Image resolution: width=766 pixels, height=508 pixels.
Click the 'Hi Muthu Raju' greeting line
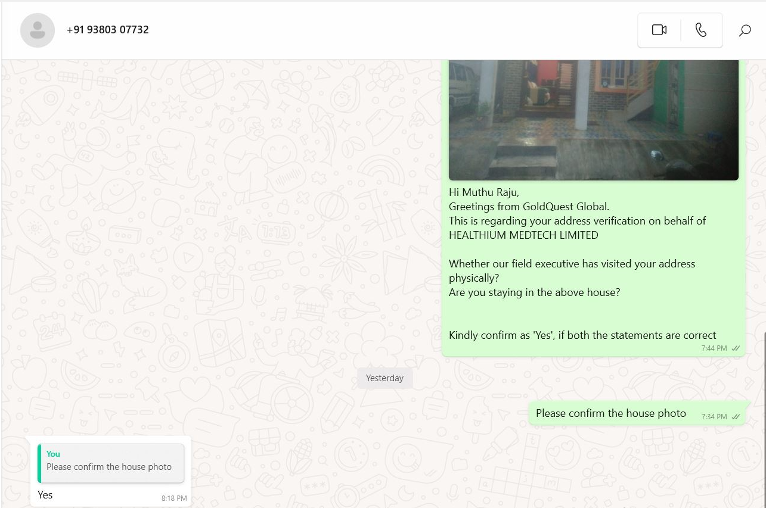[484, 192]
